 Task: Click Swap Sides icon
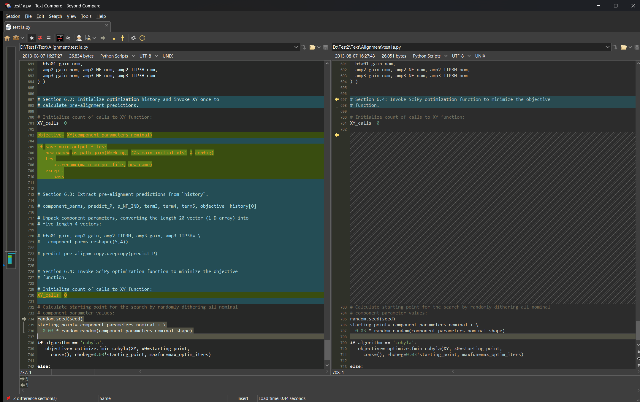pyautogui.click(x=134, y=38)
